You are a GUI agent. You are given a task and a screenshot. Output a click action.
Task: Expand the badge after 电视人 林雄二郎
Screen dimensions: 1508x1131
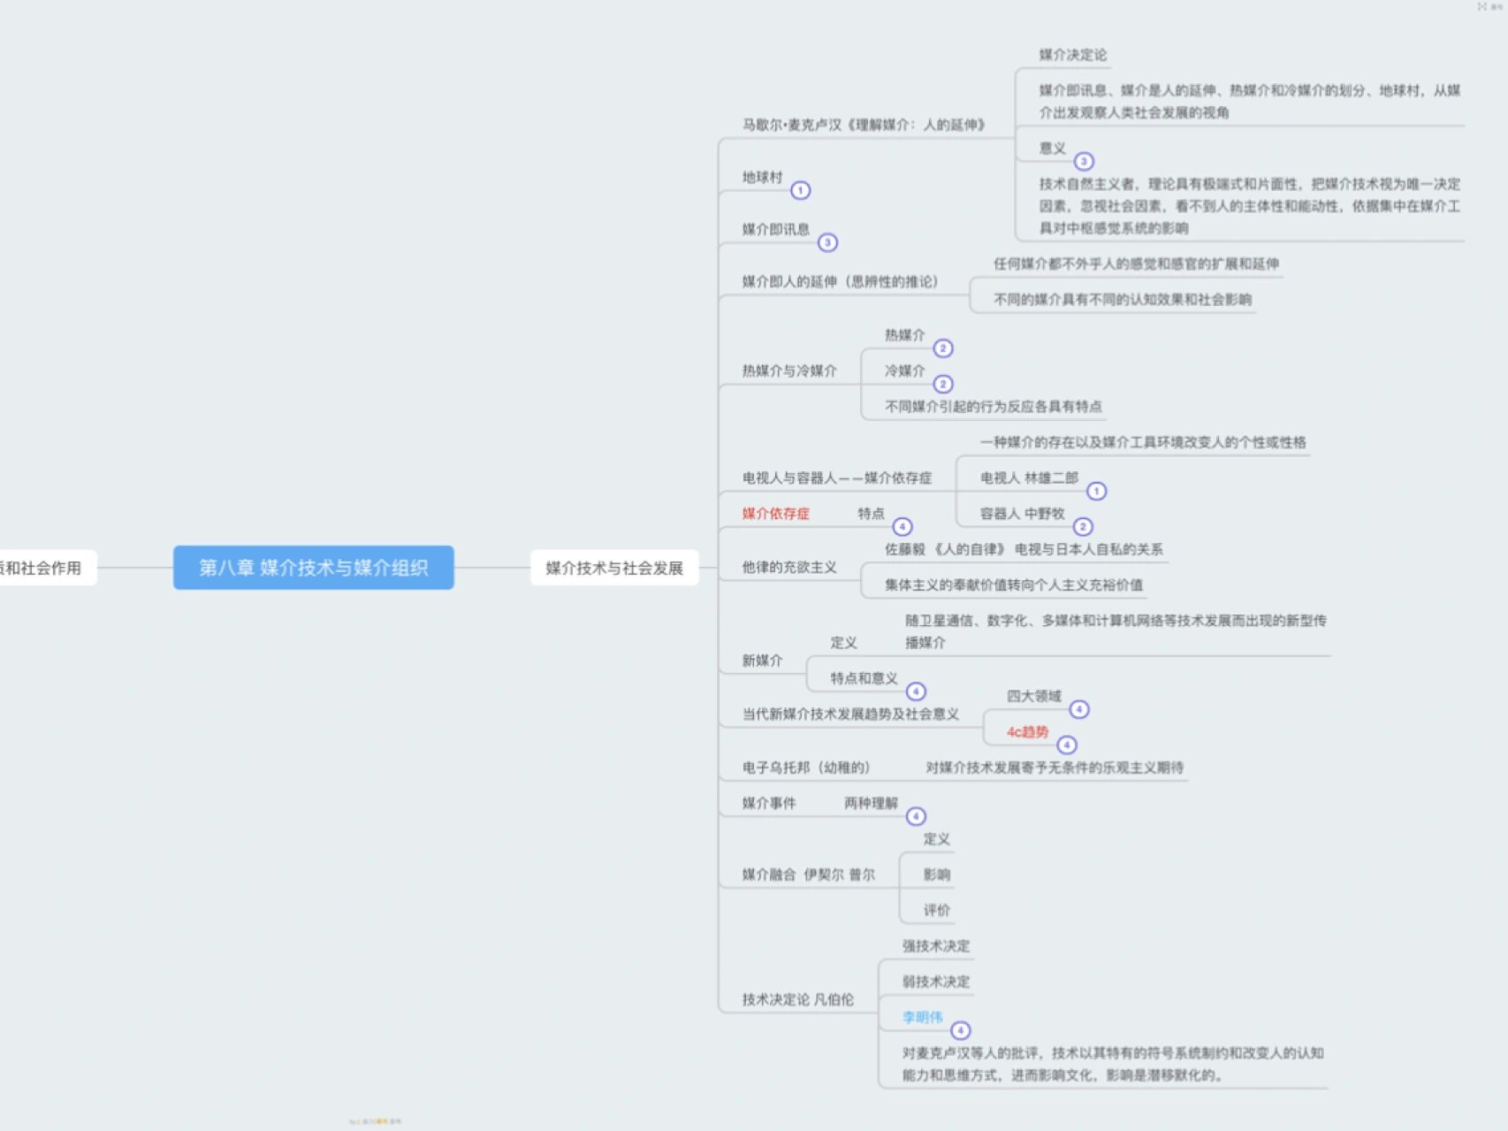[1096, 491]
